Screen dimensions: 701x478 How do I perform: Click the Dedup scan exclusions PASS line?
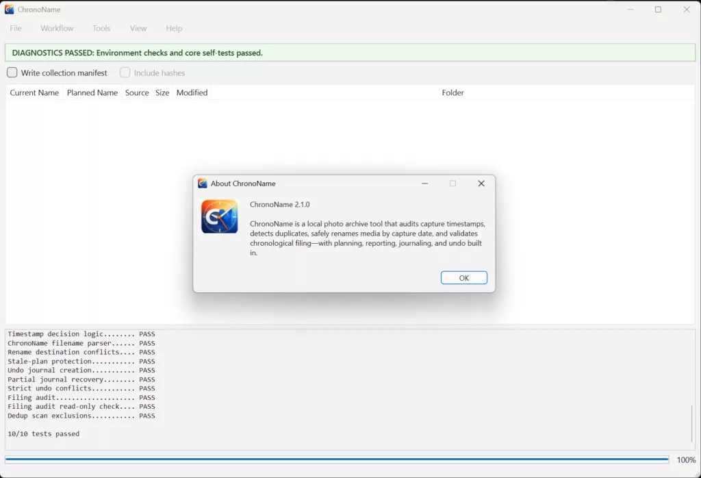[x=81, y=416]
